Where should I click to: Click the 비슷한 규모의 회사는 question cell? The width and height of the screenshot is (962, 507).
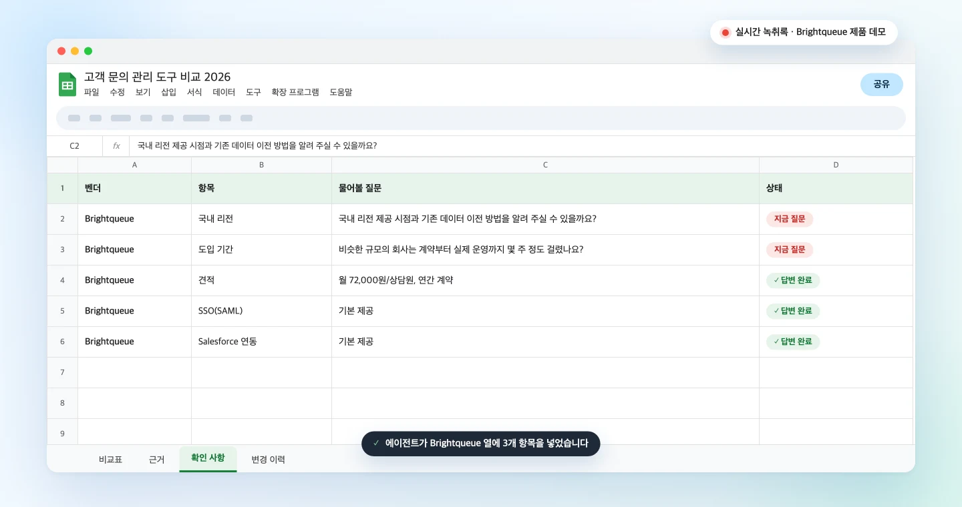546,249
